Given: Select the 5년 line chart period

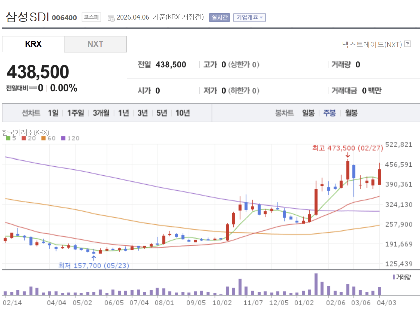Looking at the screenshot, I should coord(162,113).
